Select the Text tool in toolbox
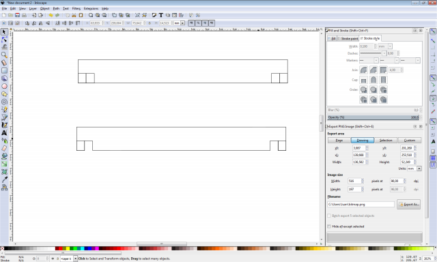The image size is (437, 262). click(x=4, y=133)
